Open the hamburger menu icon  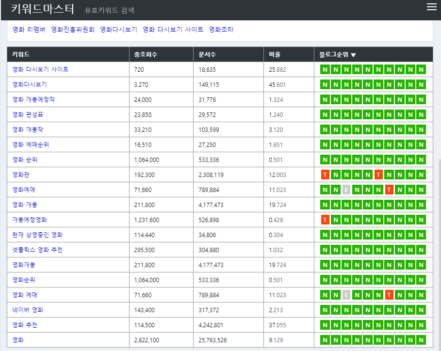coord(431,7)
